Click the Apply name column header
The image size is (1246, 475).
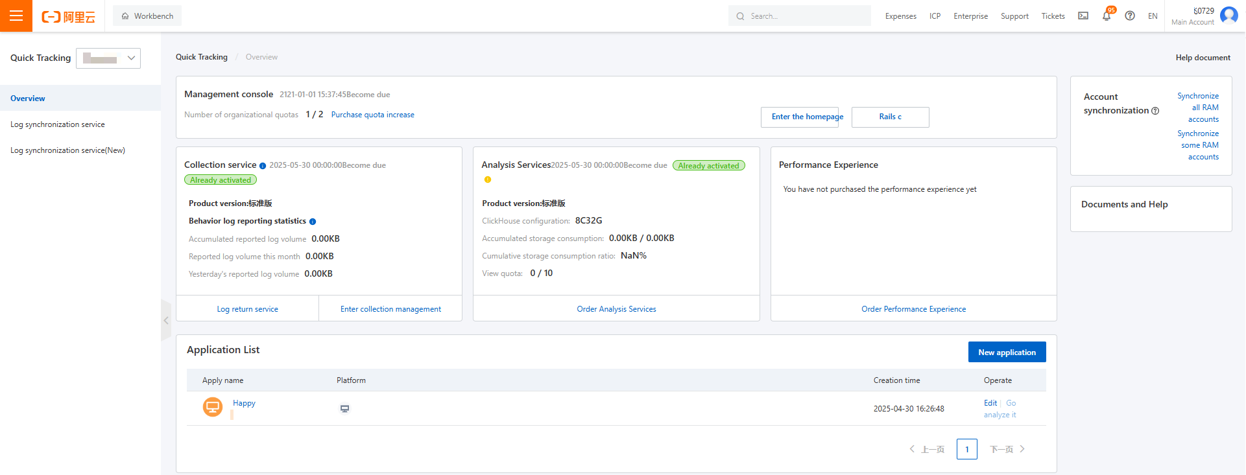click(x=223, y=380)
